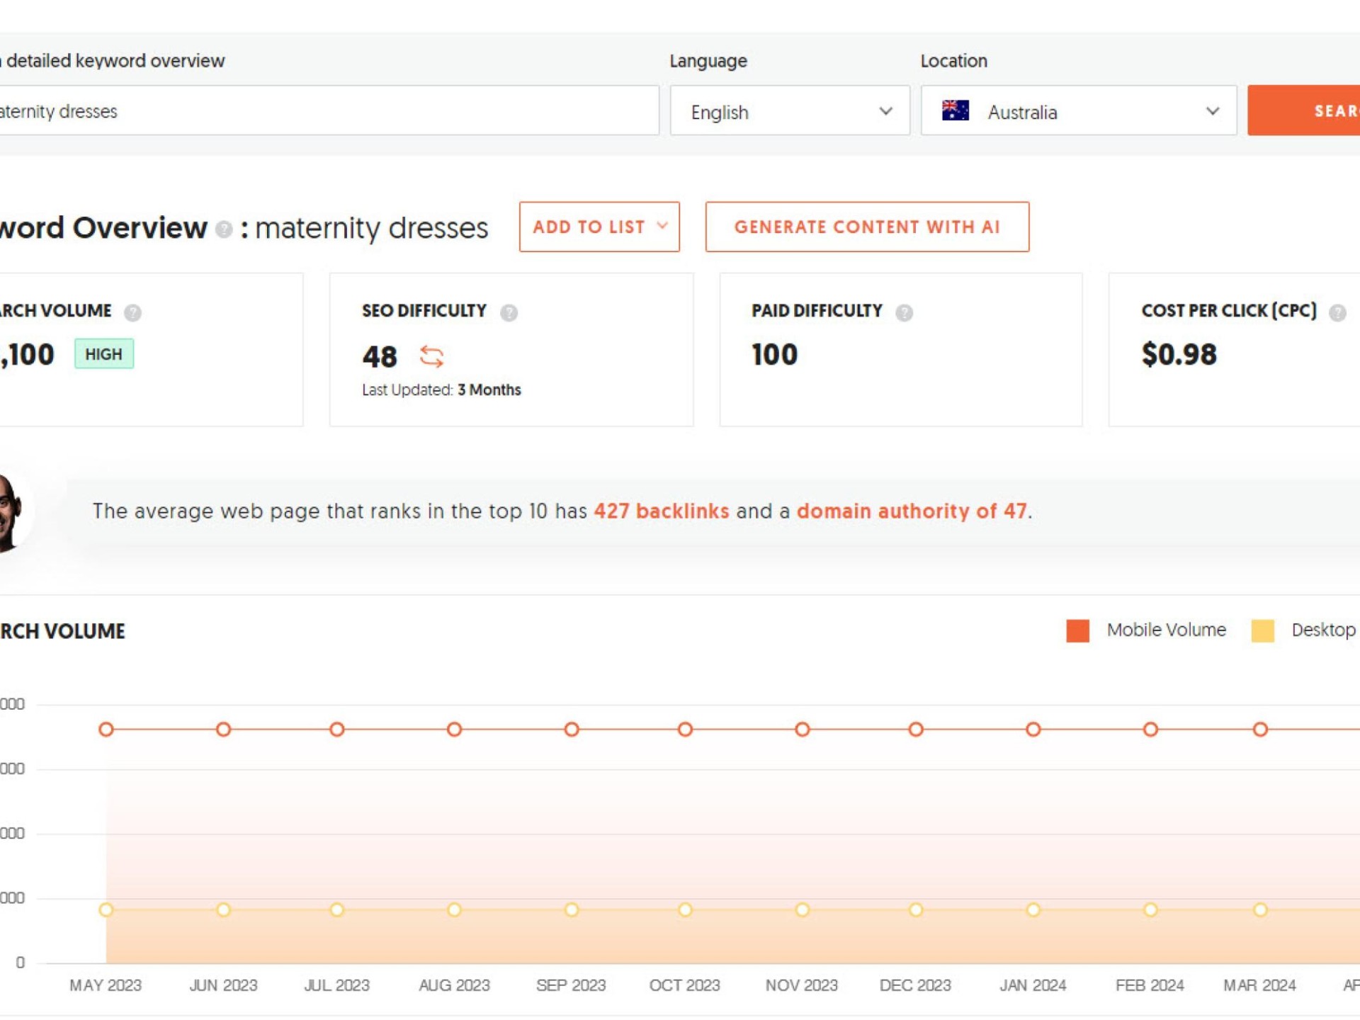Click the SEO Difficulty refresh arrows icon
Viewport: 1360px width, 1020px height.
tap(431, 356)
